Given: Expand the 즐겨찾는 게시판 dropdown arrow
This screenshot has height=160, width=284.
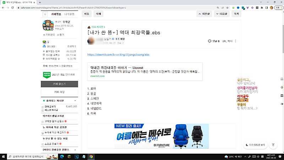Looking at the screenshot, I should click(x=75, y=101).
